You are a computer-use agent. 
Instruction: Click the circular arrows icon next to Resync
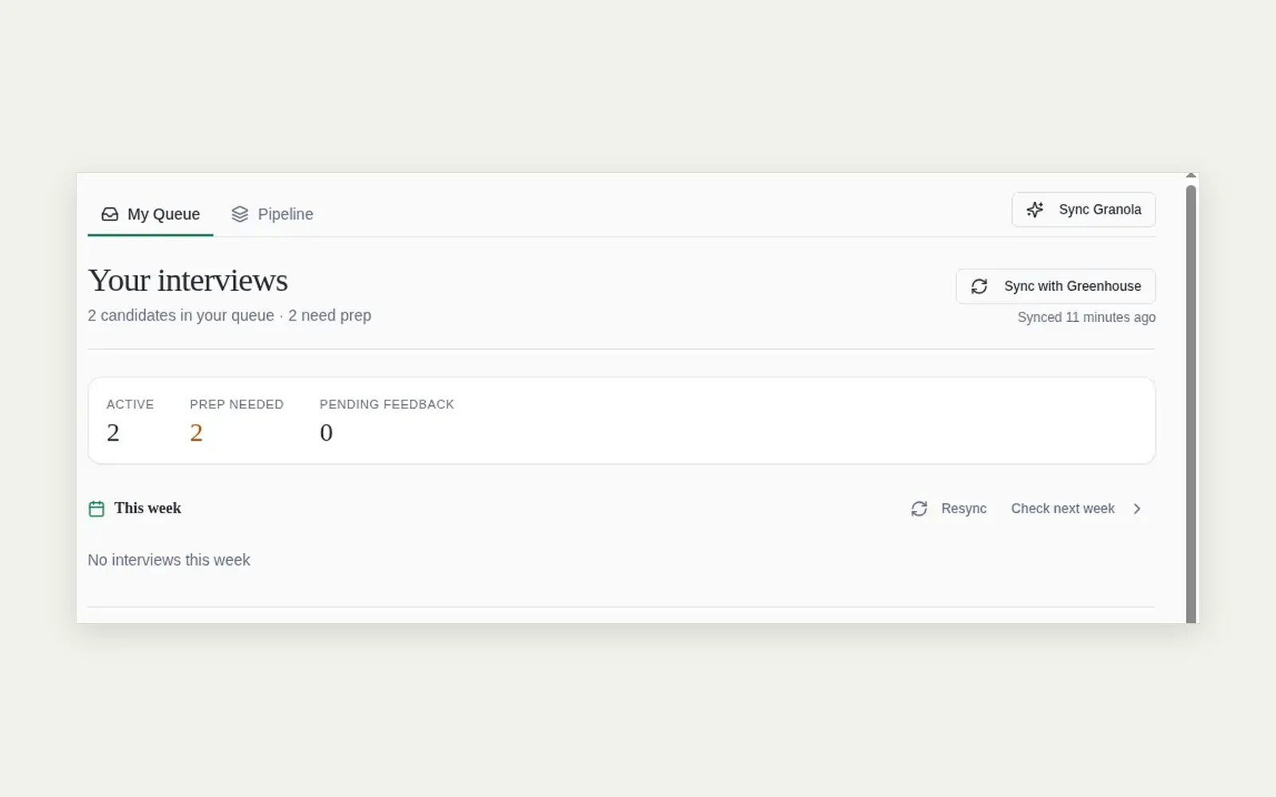tap(919, 508)
